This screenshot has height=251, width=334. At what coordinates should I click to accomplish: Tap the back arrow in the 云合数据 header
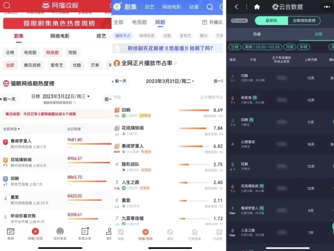(237, 7)
